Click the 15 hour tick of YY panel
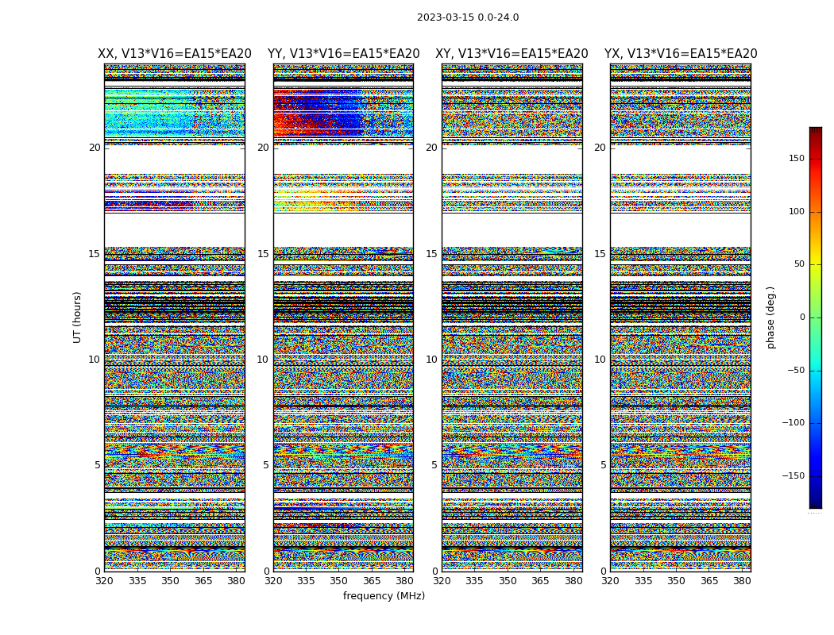This screenshot has height=635, width=834. [x=263, y=253]
